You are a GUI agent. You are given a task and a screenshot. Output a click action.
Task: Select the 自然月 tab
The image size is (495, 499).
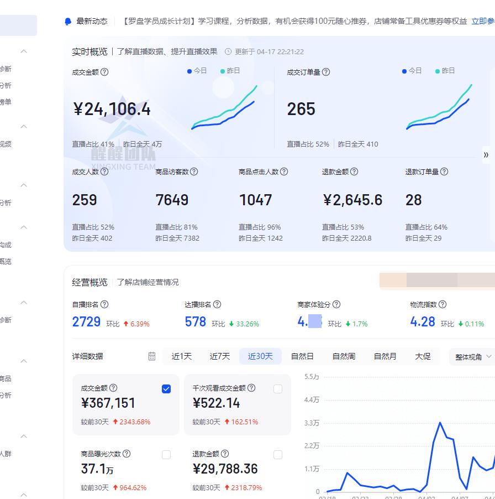click(385, 356)
